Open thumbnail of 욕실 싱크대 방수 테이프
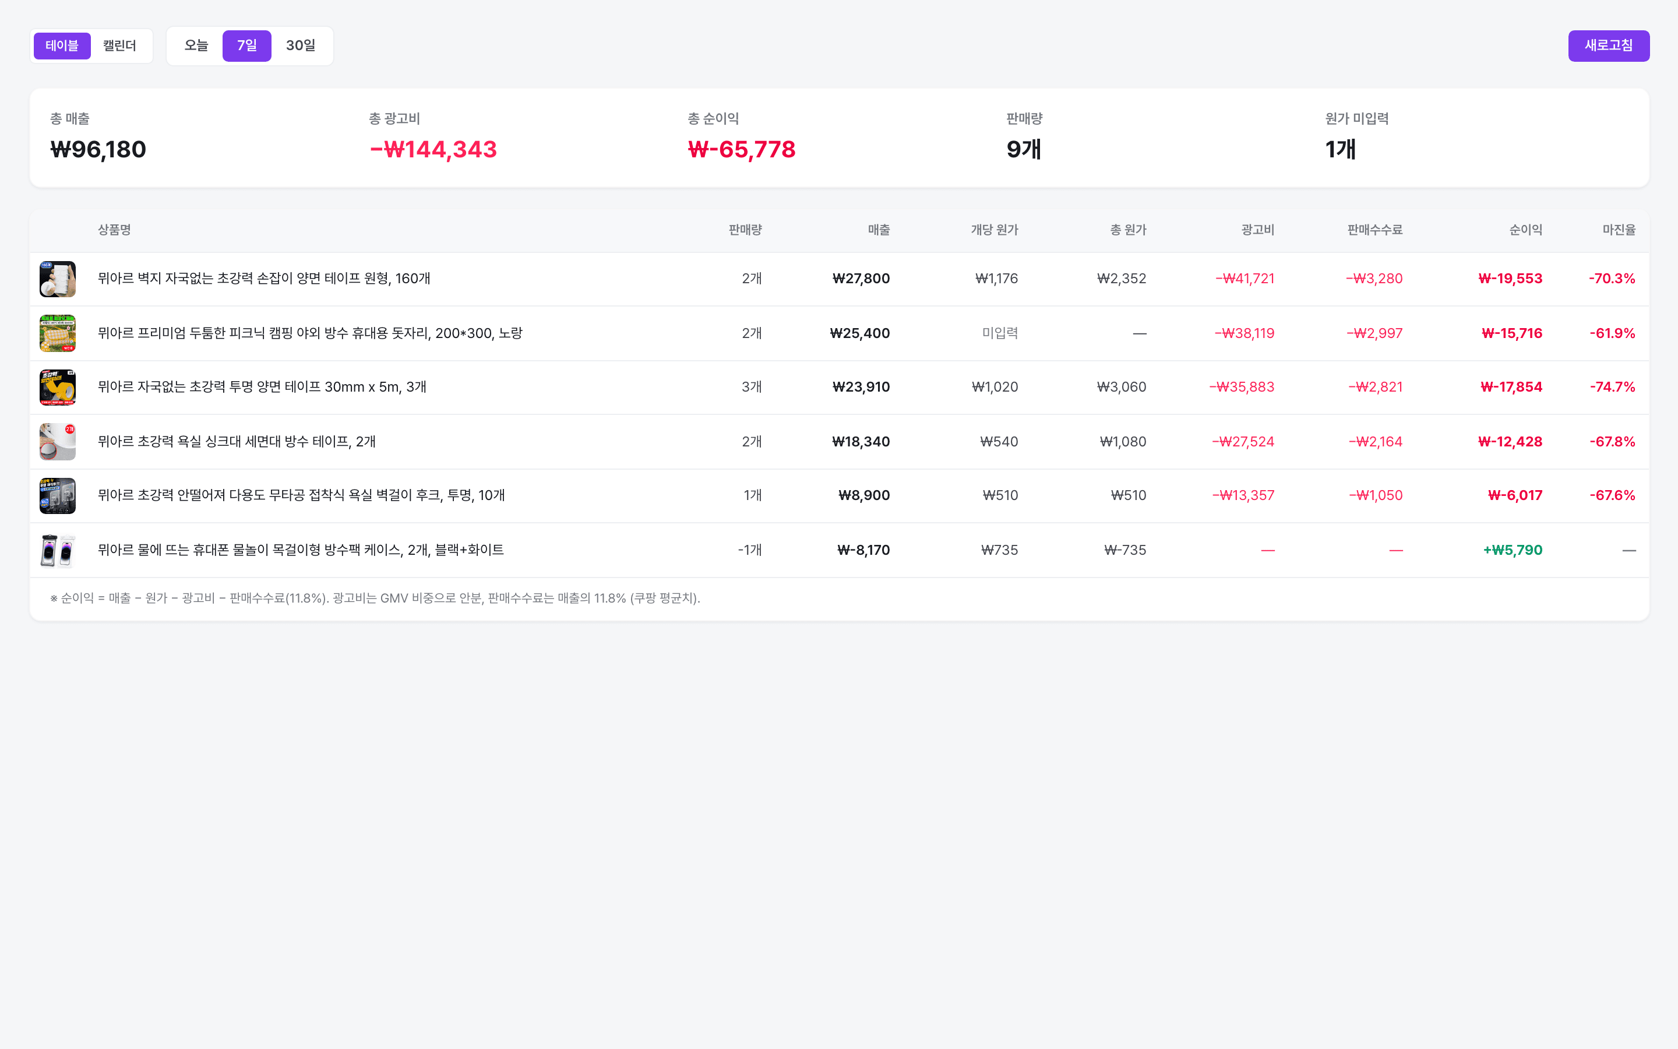 58,442
